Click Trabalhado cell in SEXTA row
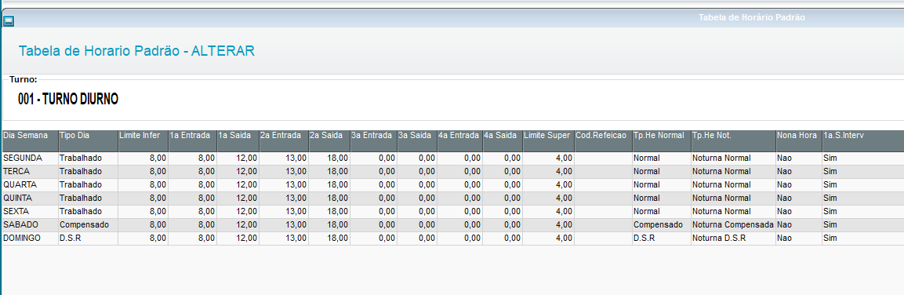This screenshot has width=904, height=295. 89,211
